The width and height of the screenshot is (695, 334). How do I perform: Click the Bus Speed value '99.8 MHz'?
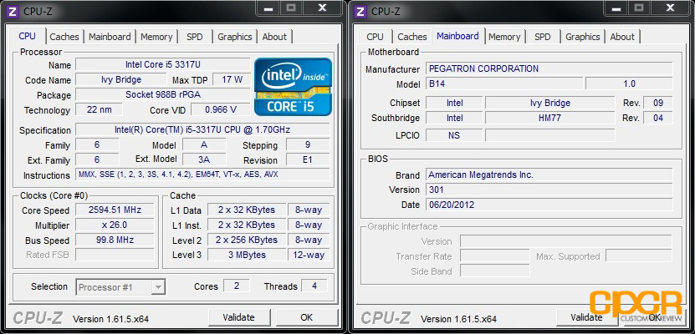(115, 240)
